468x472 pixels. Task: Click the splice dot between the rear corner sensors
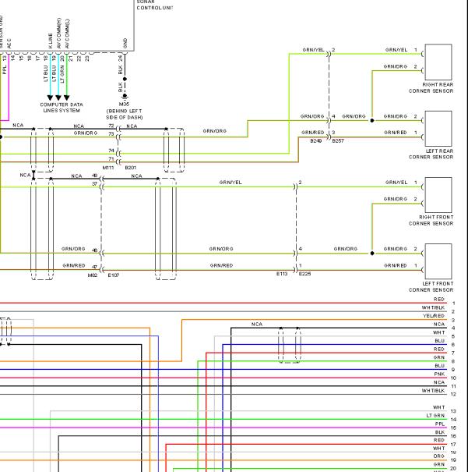click(372, 120)
